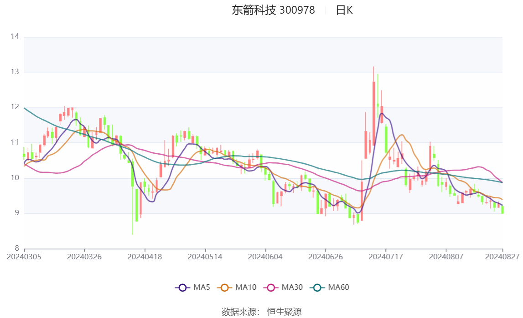Click the y-axis value 8
The height and width of the screenshot is (318, 523).
17,248
